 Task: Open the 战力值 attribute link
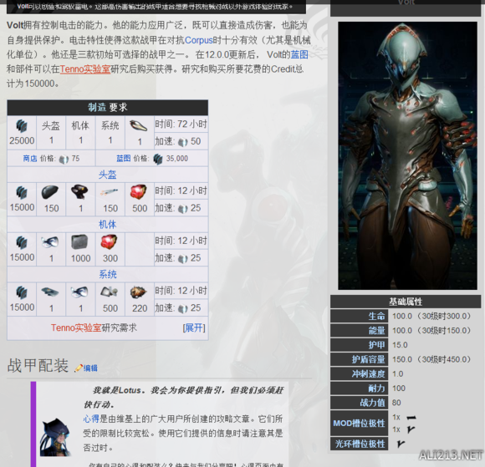tap(372, 403)
